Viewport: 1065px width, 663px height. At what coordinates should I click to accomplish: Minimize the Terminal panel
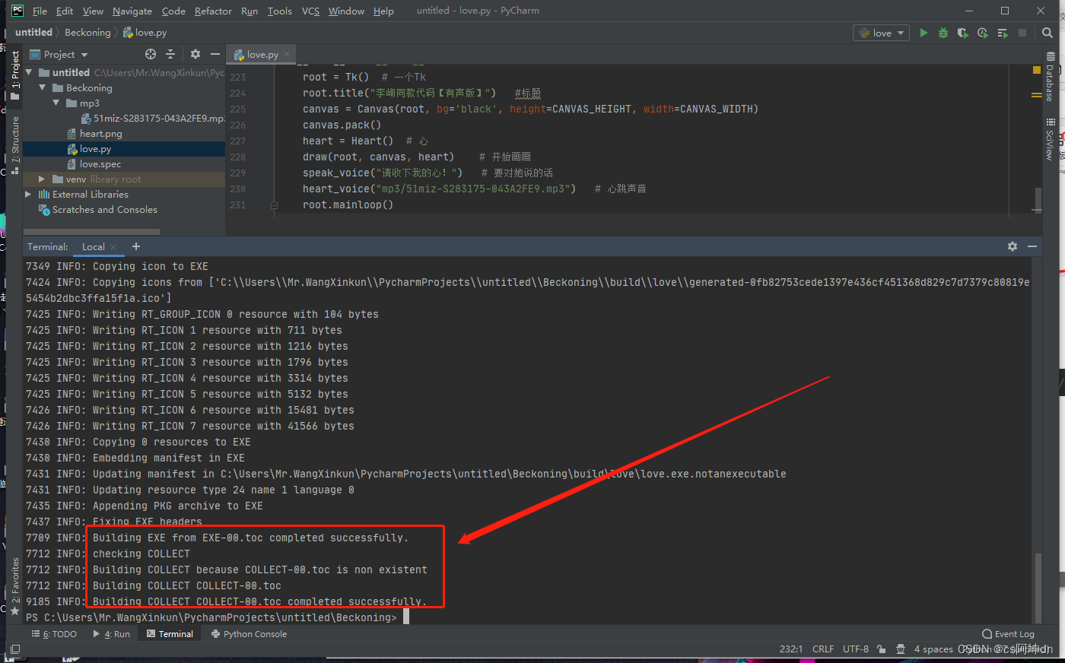[x=1032, y=246]
